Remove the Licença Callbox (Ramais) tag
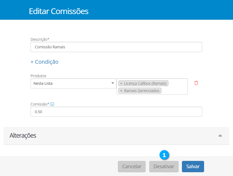Screen dimensions: 233x176 121,83
